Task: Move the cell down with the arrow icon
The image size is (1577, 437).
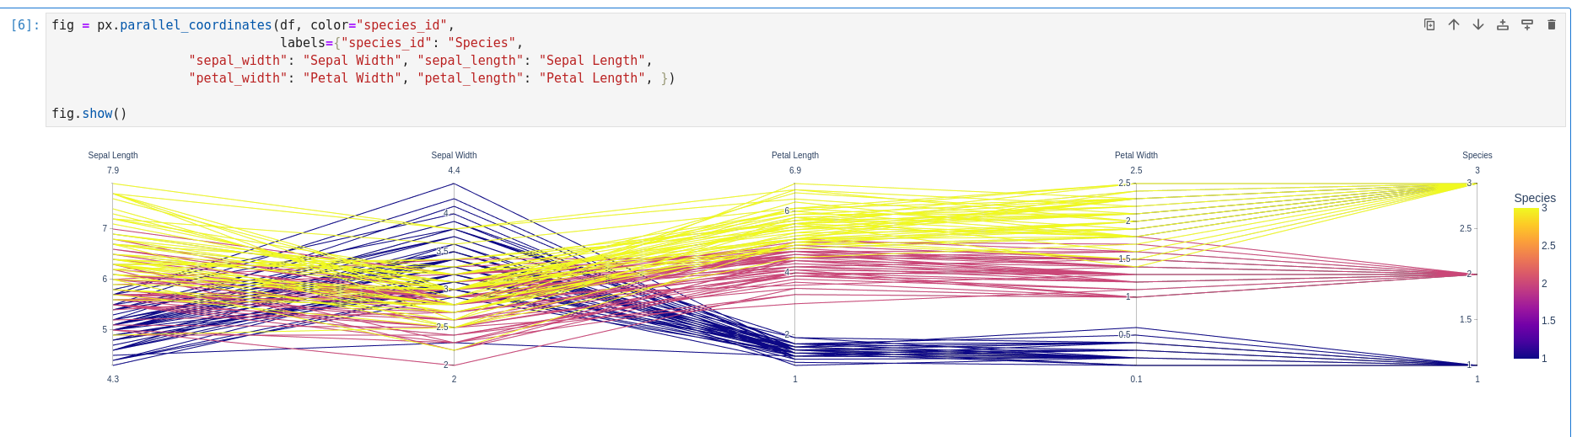Action: [1478, 24]
